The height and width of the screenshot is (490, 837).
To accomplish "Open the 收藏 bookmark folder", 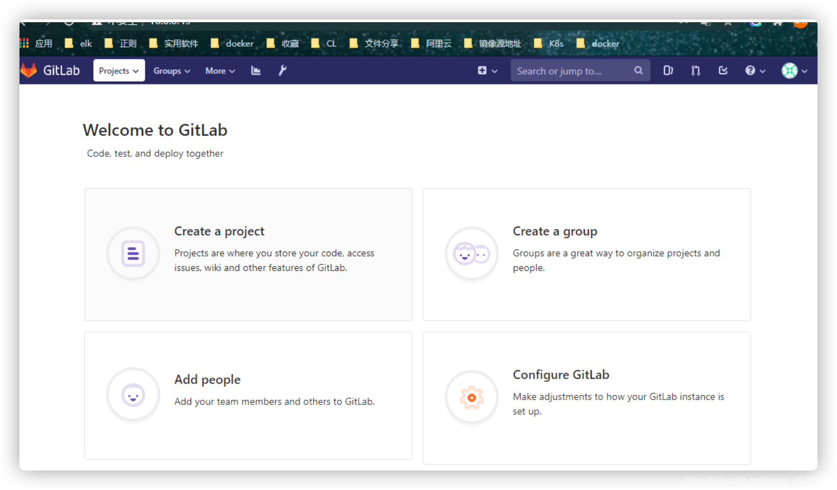I will [x=283, y=43].
